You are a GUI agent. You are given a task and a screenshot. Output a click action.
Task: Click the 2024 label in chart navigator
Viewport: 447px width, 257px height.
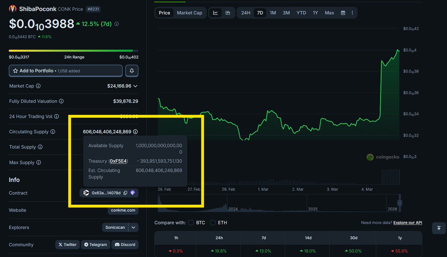(x=233, y=209)
